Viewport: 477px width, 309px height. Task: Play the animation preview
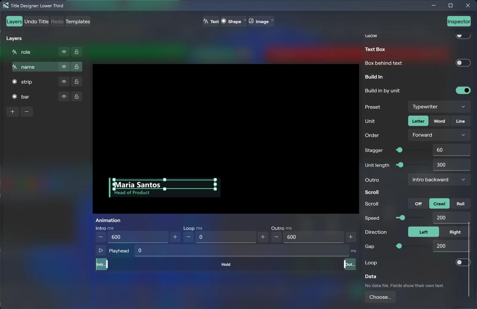click(101, 251)
